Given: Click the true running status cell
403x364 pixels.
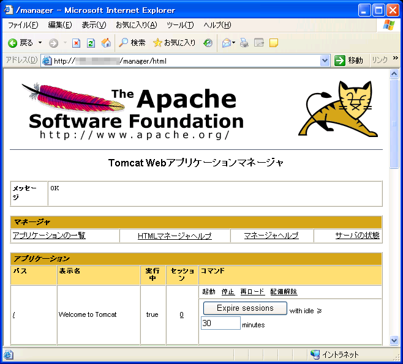Looking at the screenshot, I should tap(152, 314).
